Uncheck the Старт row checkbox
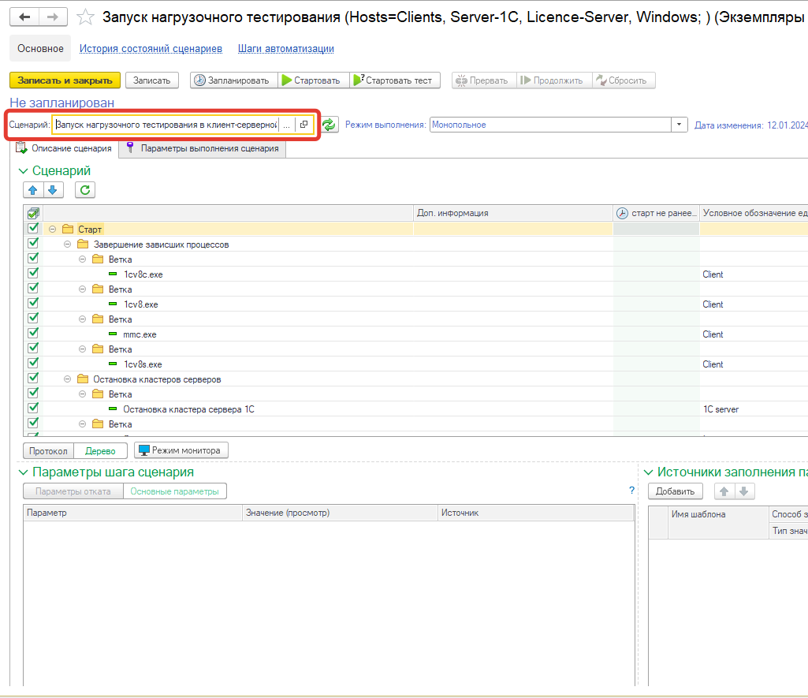The width and height of the screenshot is (808, 698). [x=33, y=229]
